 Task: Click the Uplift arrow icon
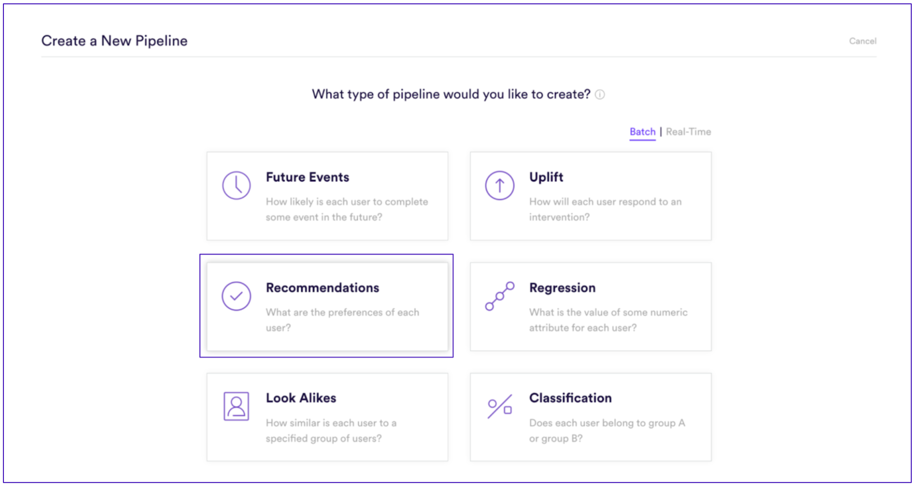[x=500, y=185]
